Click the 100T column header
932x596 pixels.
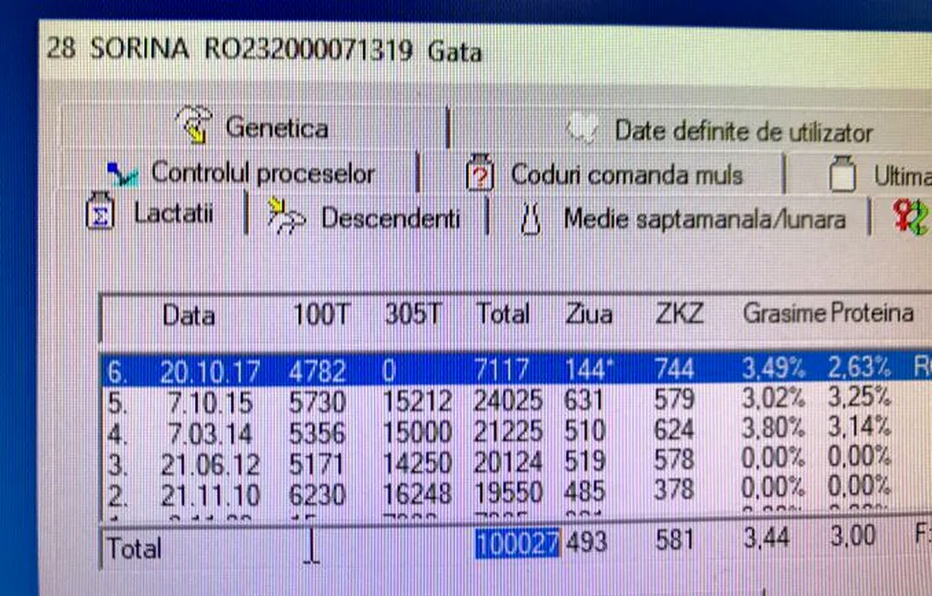322,314
